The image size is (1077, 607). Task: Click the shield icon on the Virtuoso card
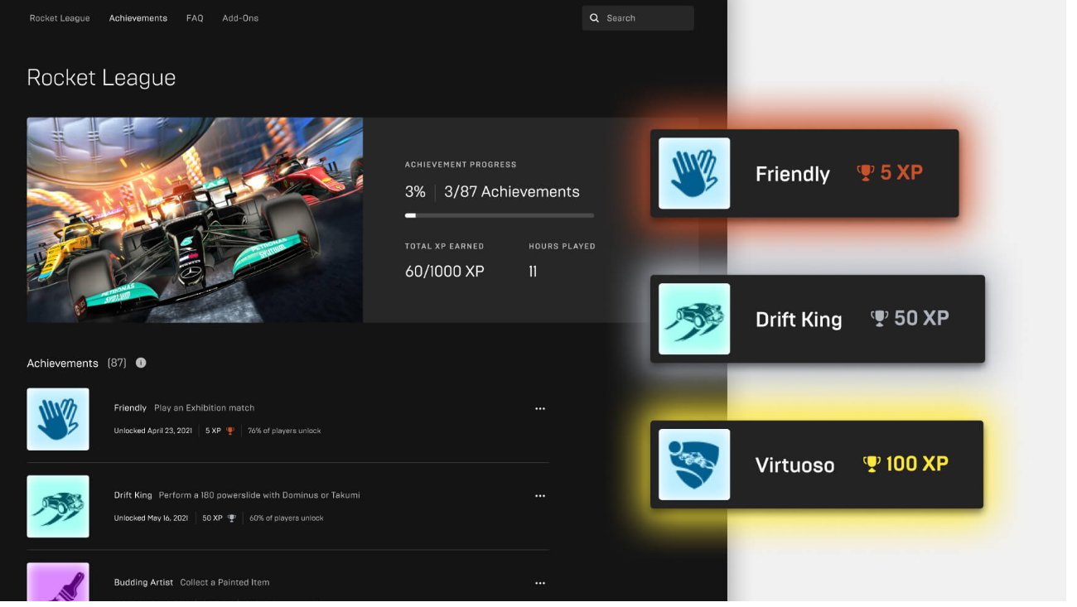[x=694, y=465]
